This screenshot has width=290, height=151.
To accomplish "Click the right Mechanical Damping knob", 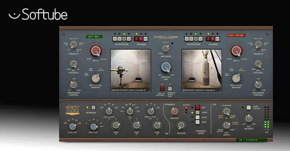I will point(236,78).
